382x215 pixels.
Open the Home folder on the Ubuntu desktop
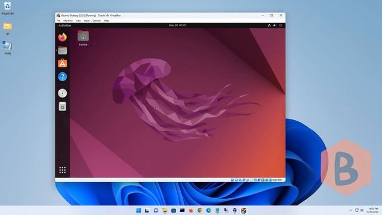83,38
